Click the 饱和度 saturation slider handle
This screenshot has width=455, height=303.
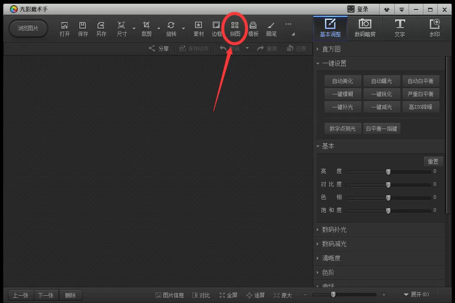(388, 210)
